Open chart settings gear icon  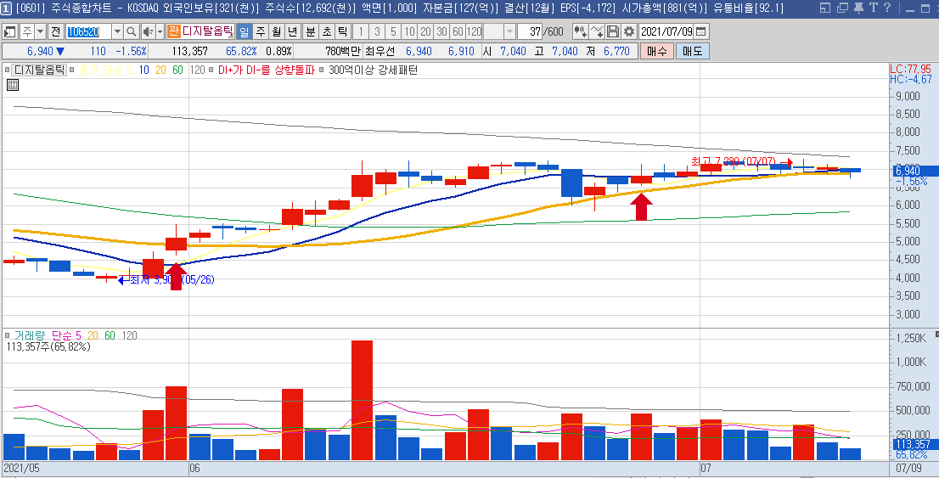point(629,31)
